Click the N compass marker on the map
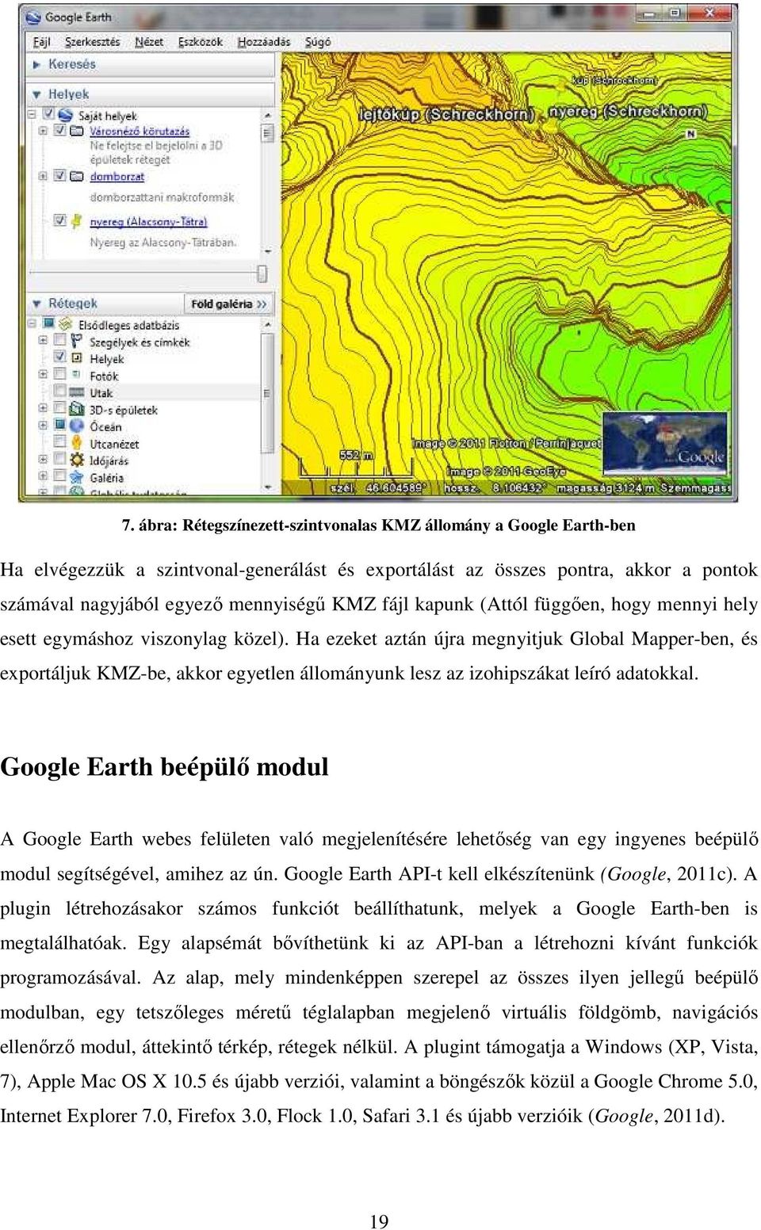 pos(690,134)
